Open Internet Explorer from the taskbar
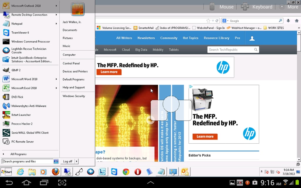 tap(20, 172)
